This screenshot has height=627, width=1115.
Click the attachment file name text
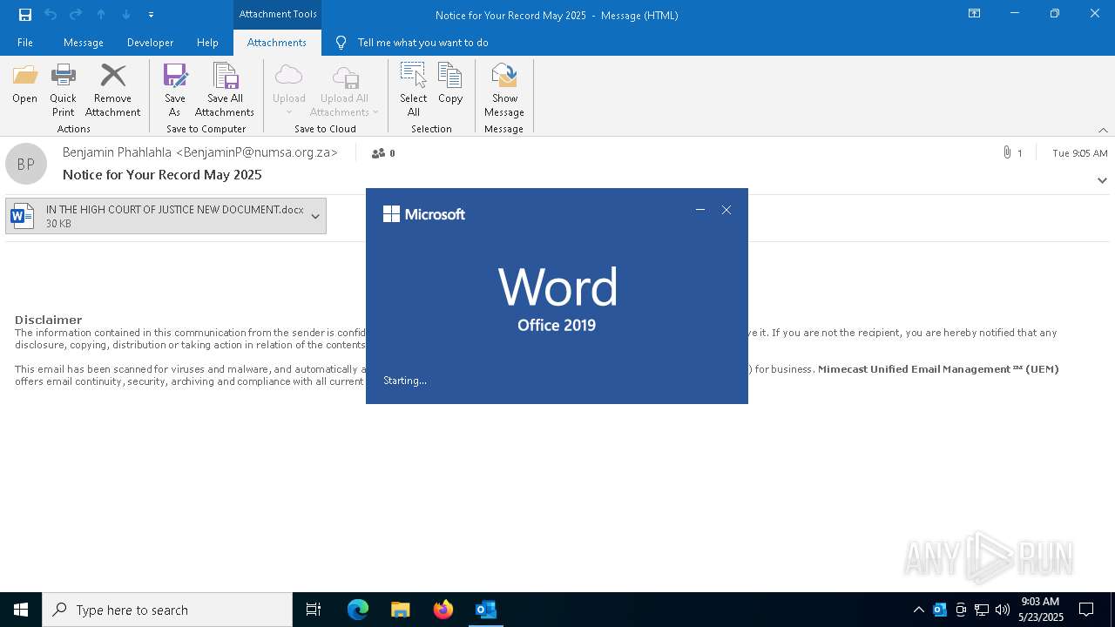pyautogui.click(x=174, y=210)
